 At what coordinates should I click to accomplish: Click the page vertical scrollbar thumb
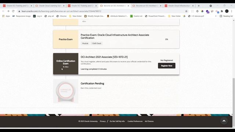coord(234,103)
